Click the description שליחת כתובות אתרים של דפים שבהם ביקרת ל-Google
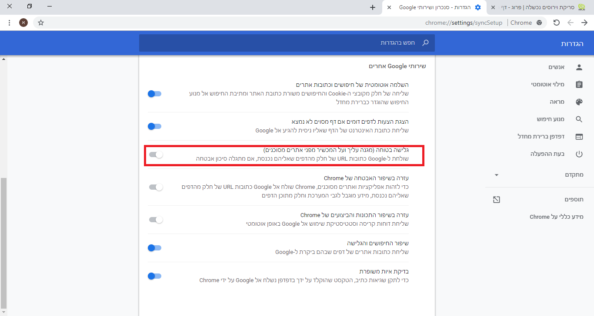 tap(342, 252)
